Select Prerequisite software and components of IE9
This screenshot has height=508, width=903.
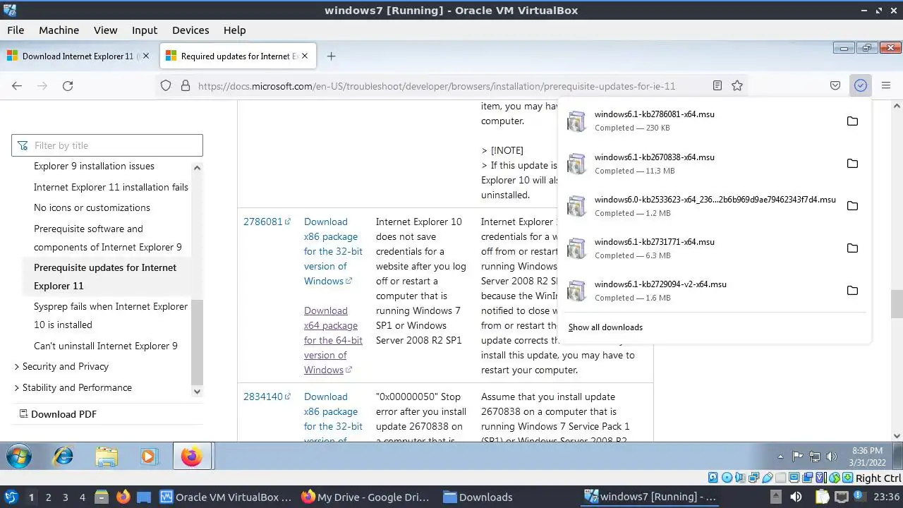108,238
